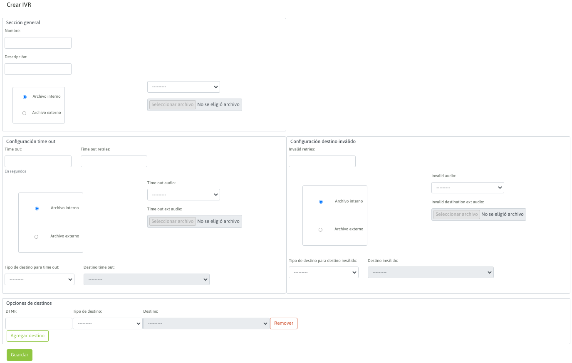Viewport: 572px width, 363px height.
Task: Click the Remover button
Action: coord(284,323)
